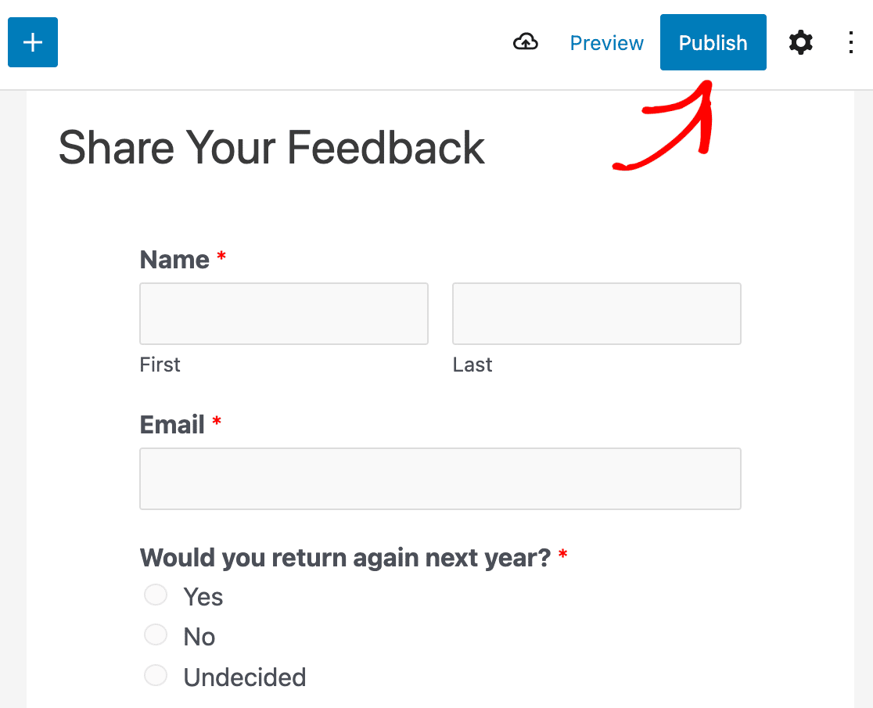
Task: Open the three-dot options menu
Action: [x=851, y=42]
